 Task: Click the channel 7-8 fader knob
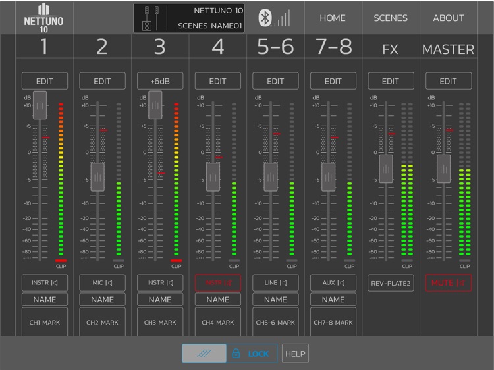[x=328, y=176]
